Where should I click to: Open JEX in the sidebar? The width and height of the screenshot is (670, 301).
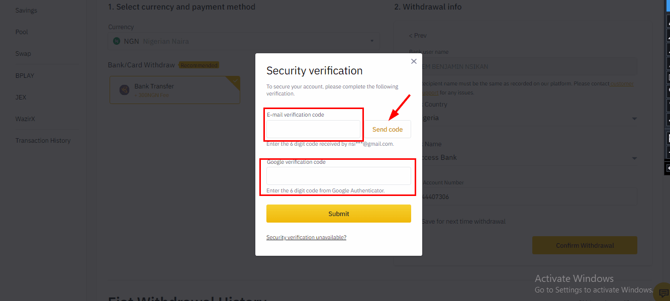pos(21,97)
